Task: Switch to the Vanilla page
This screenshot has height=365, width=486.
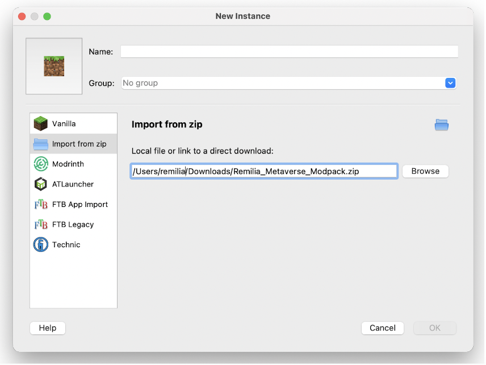Action: coord(73,123)
